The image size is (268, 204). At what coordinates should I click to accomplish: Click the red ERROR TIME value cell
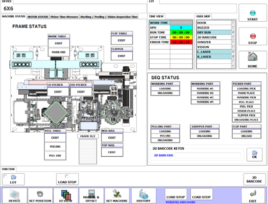[x=181, y=42]
